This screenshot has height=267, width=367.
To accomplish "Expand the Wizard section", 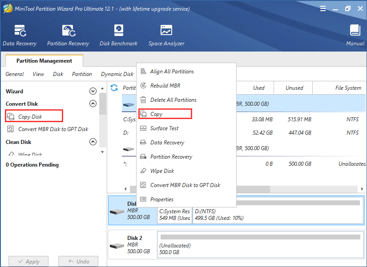I will click(93, 91).
